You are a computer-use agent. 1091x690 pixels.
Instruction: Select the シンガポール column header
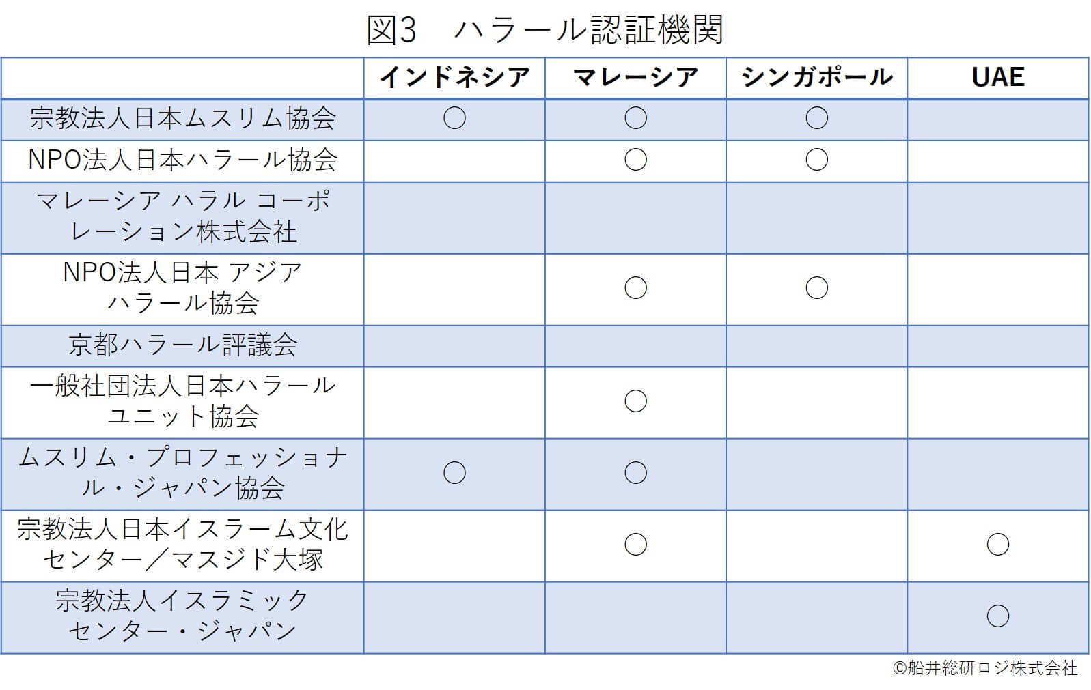tap(816, 77)
